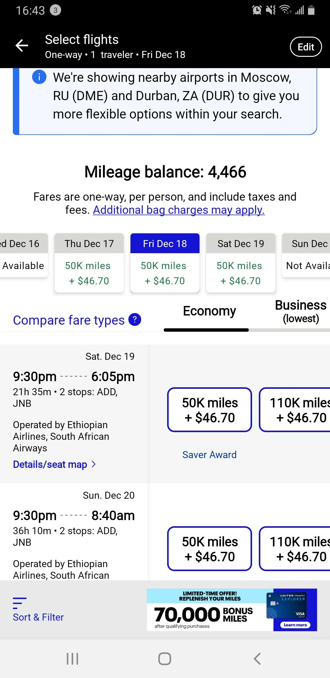
Task: Switch to Business (lowest) fare tab
Action: 301,312
